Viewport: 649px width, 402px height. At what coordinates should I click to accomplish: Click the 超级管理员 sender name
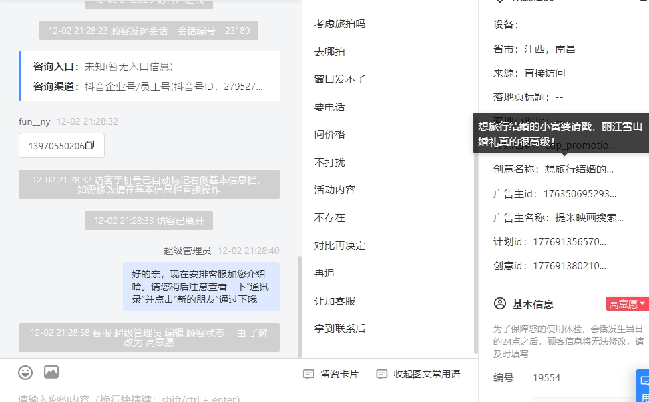[187, 251]
